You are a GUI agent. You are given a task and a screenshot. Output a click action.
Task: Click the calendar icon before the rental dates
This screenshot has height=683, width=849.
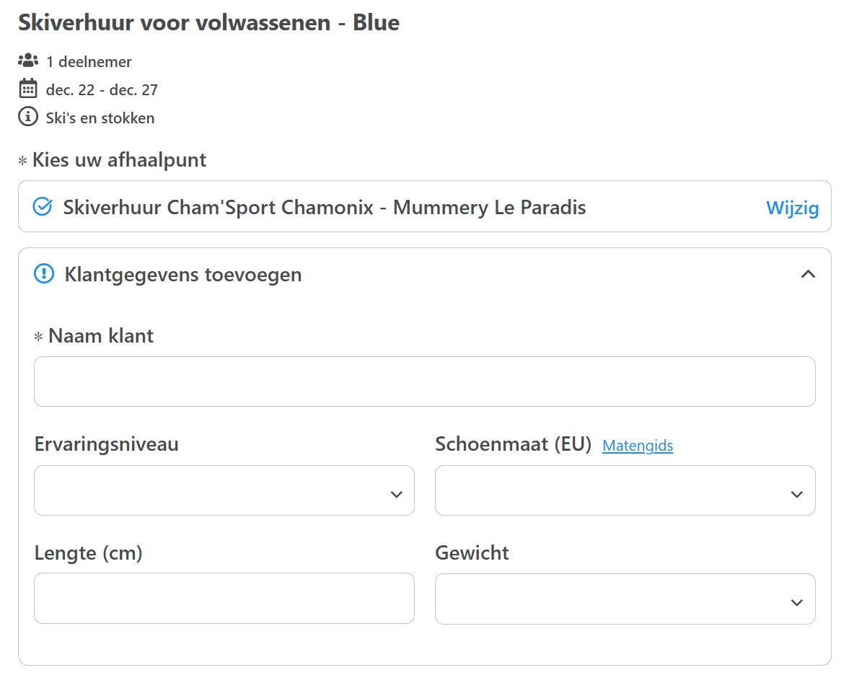click(x=27, y=89)
